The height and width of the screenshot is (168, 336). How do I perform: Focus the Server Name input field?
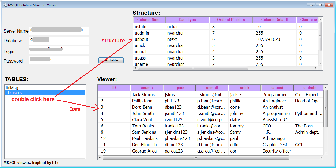pyautogui.click(x=59, y=31)
